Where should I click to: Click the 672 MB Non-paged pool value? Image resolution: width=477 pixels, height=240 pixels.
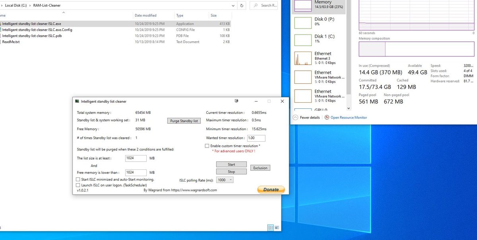coord(394,102)
